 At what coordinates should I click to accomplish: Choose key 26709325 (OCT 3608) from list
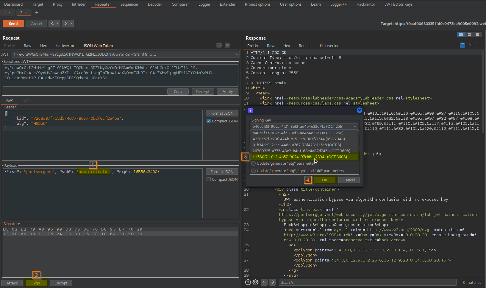[304, 151]
